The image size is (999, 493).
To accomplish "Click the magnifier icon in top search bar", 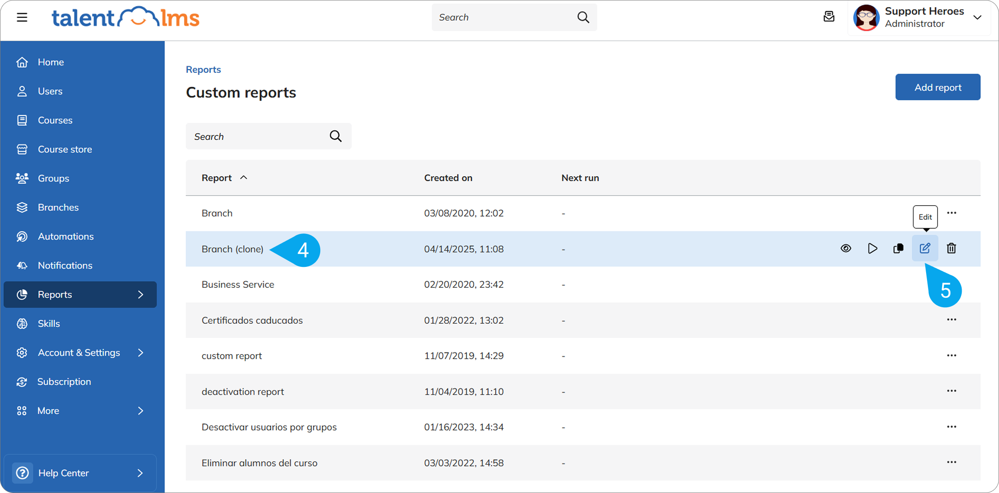I will coord(583,17).
